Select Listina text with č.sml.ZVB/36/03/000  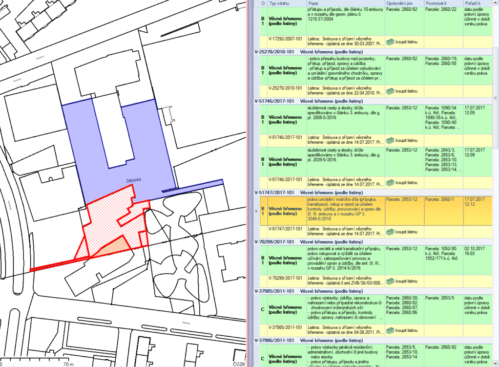(346, 281)
